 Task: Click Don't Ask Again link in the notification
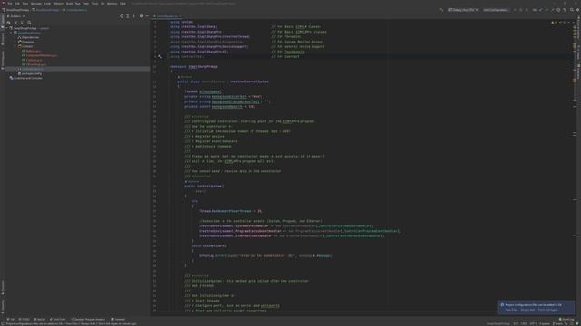(x=547, y=310)
